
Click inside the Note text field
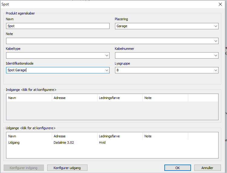pyautogui.click(x=109, y=41)
